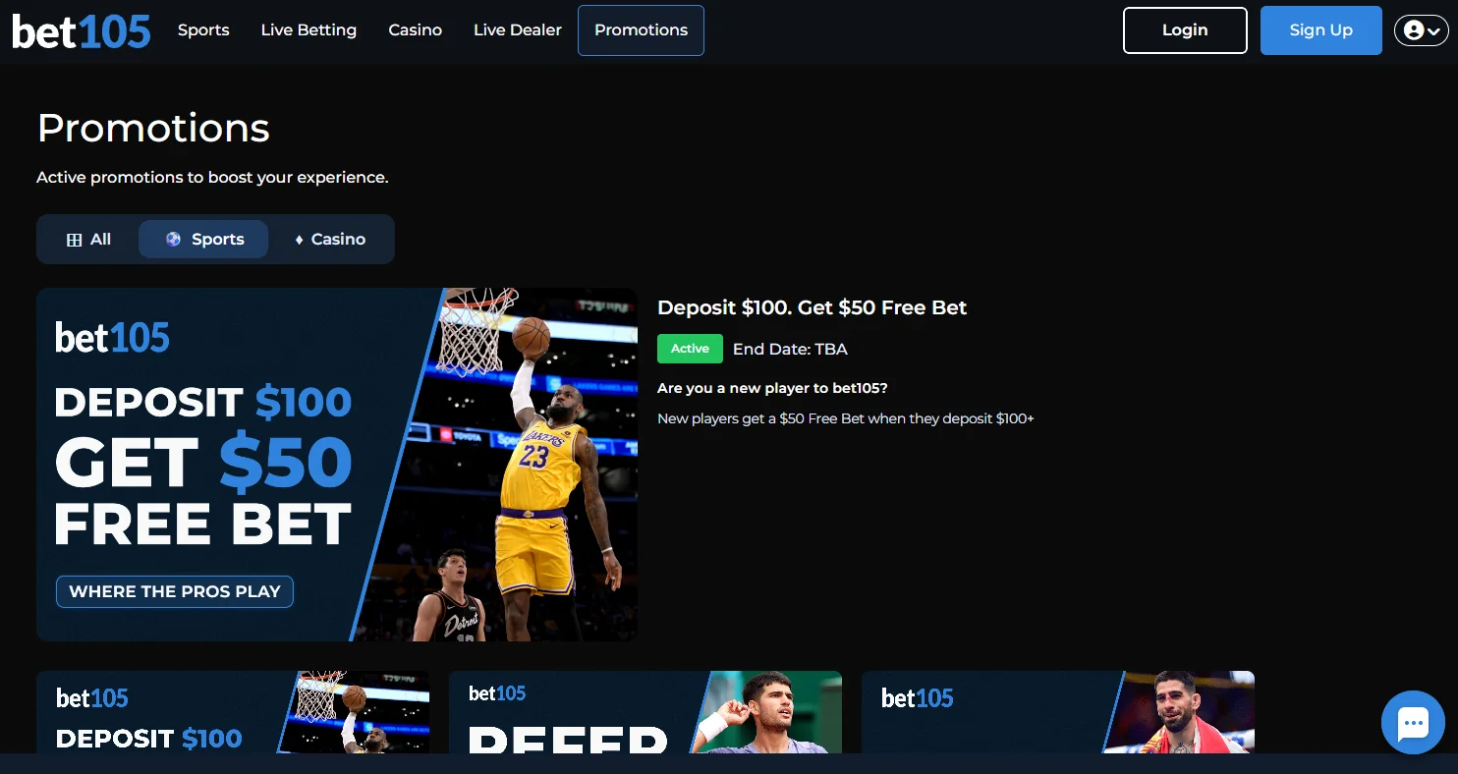Click 'Are you a new player to bet105?' text

(772, 388)
